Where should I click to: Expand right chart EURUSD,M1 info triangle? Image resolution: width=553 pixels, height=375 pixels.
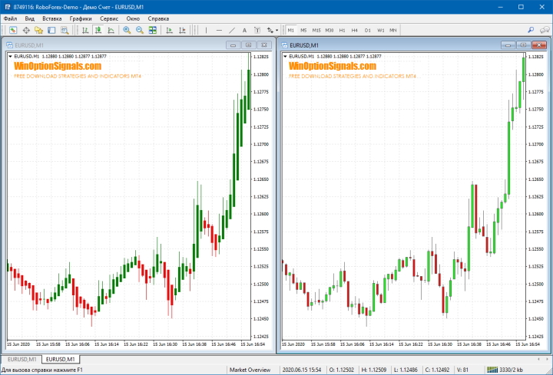286,57
